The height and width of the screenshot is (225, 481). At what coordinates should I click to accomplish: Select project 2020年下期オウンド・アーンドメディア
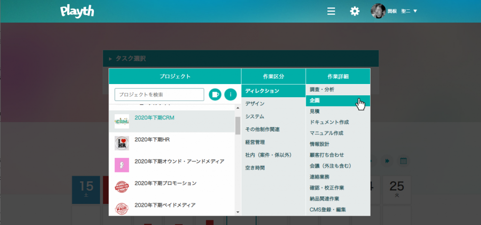[x=172, y=165]
